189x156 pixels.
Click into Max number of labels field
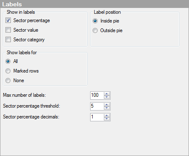point(97,96)
